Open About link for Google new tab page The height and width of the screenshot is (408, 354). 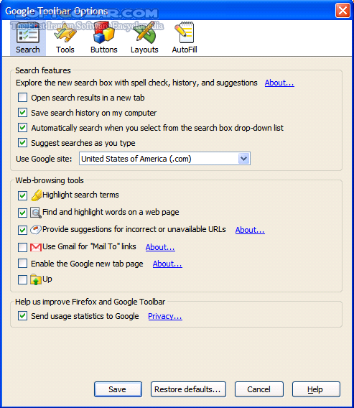point(167,264)
